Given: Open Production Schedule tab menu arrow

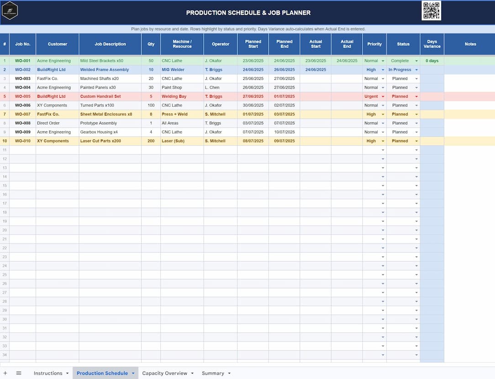Looking at the screenshot, I should tap(133, 374).
